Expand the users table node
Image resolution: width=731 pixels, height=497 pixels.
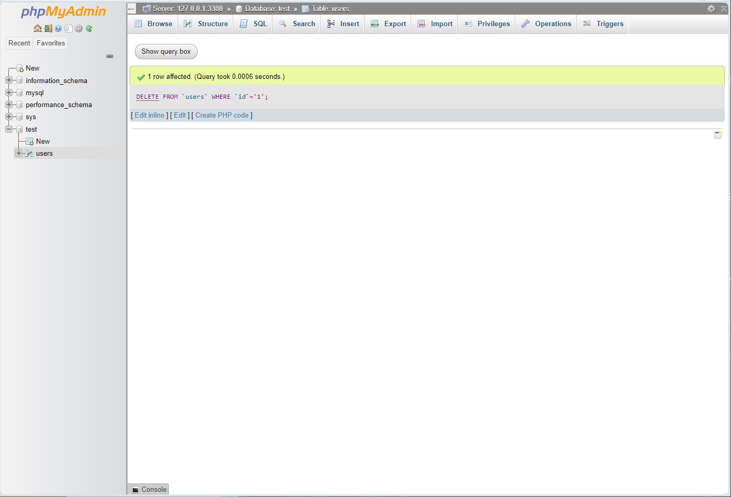tap(19, 153)
